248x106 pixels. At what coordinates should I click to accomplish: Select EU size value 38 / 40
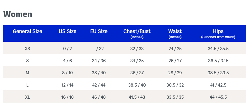99,73
